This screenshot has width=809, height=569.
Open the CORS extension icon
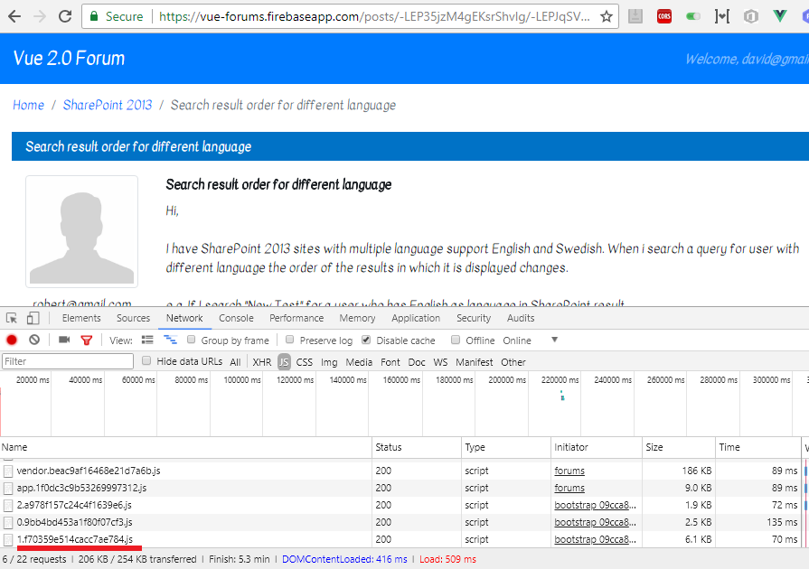tap(664, 16)
